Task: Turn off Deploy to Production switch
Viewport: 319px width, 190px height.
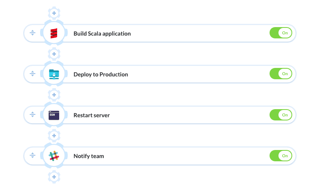Action: point(280,74)
